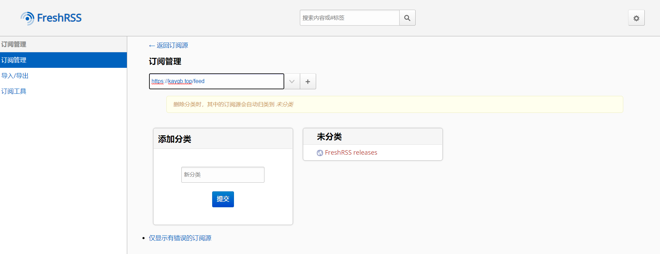Viewport: 660px width, 254px height.
Task: Click the left arrow before 返回订阅源
Action: coord(152,46)
